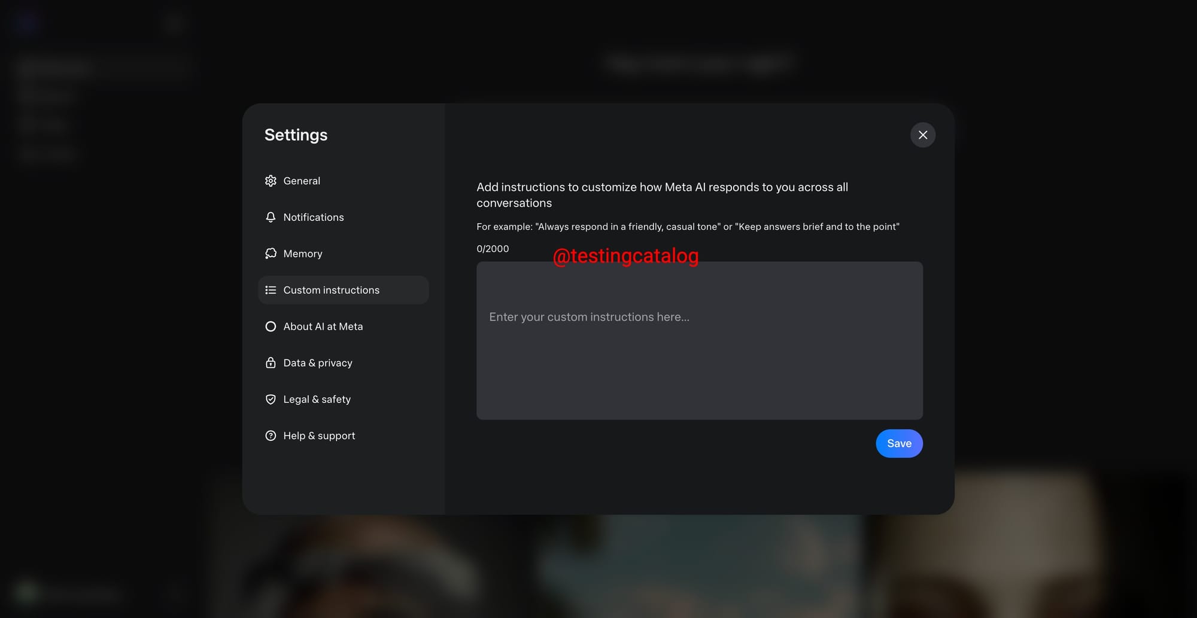Click the padlock icon for Data & privacy
Screen dimensions: 1197x618
point(271,363)
